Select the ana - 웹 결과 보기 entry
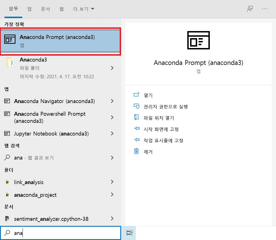Viewport: 276px width, 240px height. [x=60, y=158]
